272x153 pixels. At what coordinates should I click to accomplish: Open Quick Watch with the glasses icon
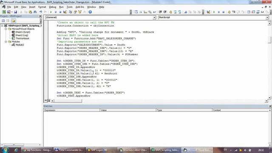pyautogui.click(x=263, y=12)
